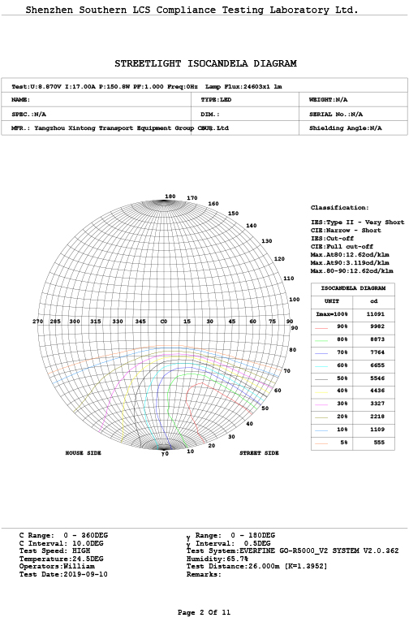Click the STREET SIDE label
The height and width of the screenshot is (622, 409).
[x=259, y=453]
